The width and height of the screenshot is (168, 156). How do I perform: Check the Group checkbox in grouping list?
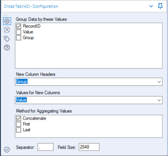[x=19, y=38]
